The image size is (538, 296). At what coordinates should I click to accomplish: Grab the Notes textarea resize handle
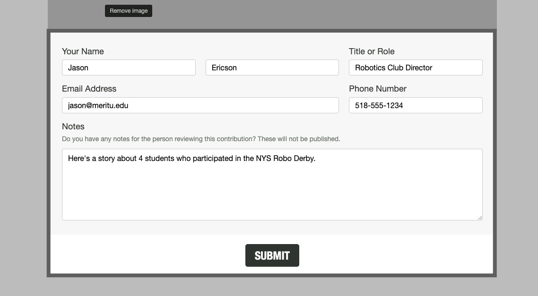point(480,218)
